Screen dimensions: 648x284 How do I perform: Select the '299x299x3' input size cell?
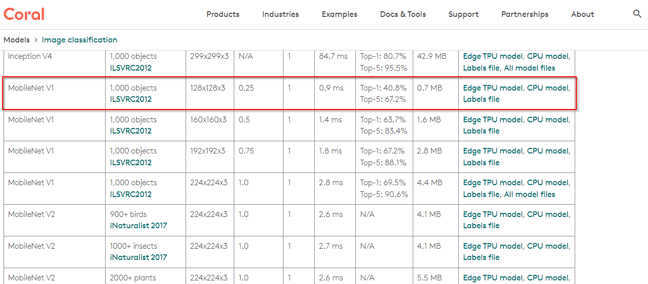pyautogui.click(x=210, y=56)
